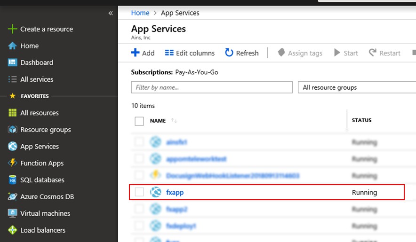Click the Dashboard icon in sidebar

pos(12,62)
